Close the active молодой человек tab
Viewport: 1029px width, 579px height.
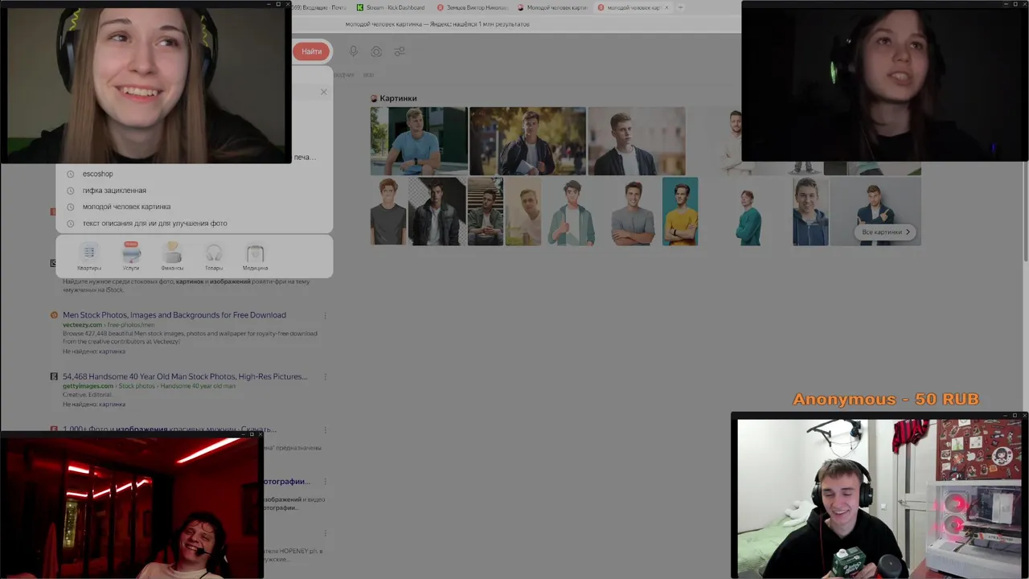(x=666, y=7)
